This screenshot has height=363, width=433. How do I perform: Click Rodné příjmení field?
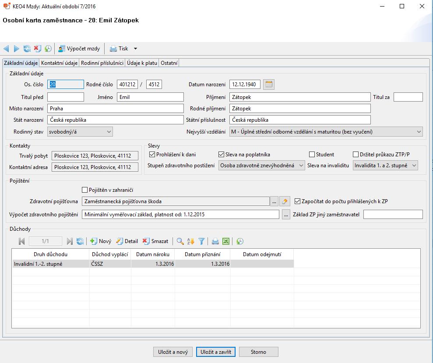pos(300,108)
